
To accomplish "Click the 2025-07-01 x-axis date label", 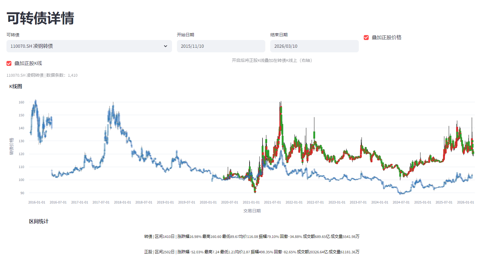I will [444, 202].
